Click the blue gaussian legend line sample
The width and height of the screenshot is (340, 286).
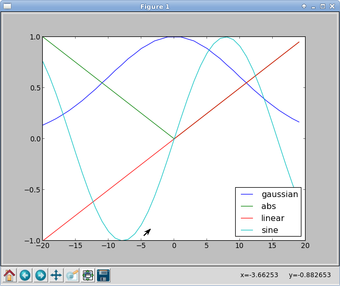tap(247, 194)
